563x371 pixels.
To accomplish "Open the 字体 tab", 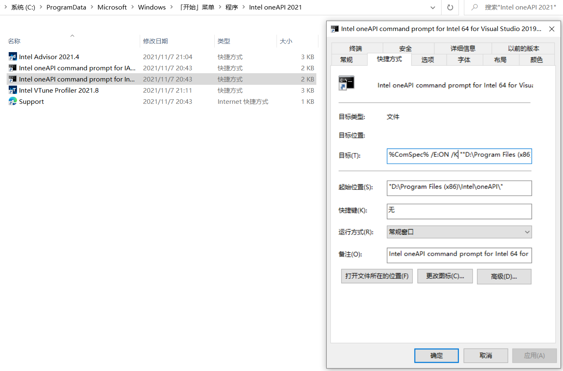I will [x=464, y=60].
